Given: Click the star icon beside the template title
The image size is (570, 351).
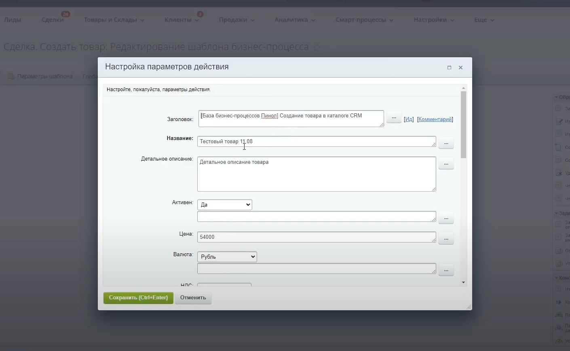Looking at the screenshot, I should [318, 47].
